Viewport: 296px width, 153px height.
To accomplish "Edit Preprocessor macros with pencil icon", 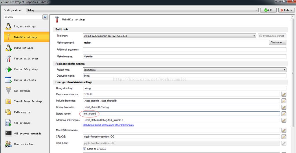I will [x=284, y=94].
